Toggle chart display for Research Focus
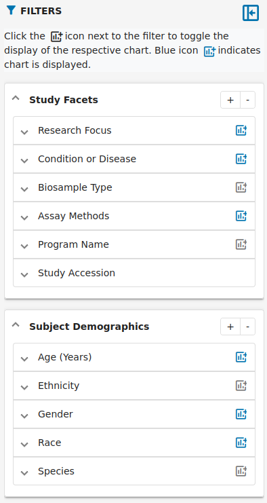The height and width of the screenshot is (503, 267). pyautogui.click(x=241, y=130)
